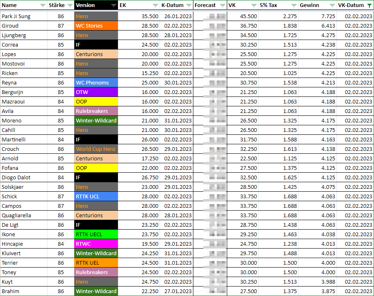Select Bergwijn's OTW version cell

point(96,92)
